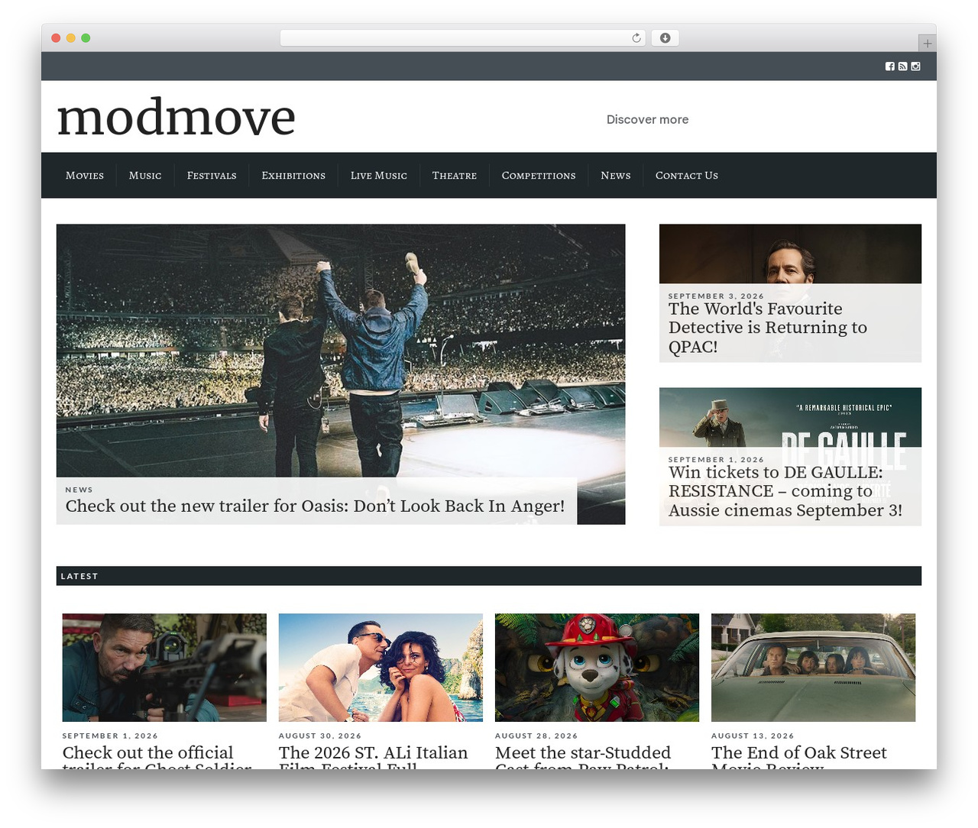The image size is (978, 828).
Task: Select Exhibitions in the navigation bar
Action: point(293,176)
